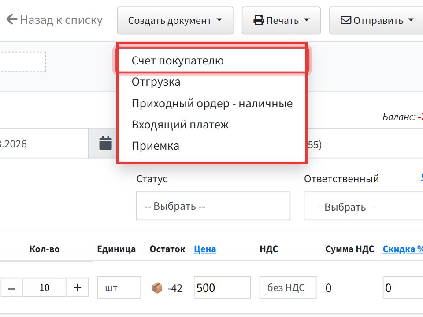
Task: Click the back arrow icon near Назад к списку
Action: point(11,19)
